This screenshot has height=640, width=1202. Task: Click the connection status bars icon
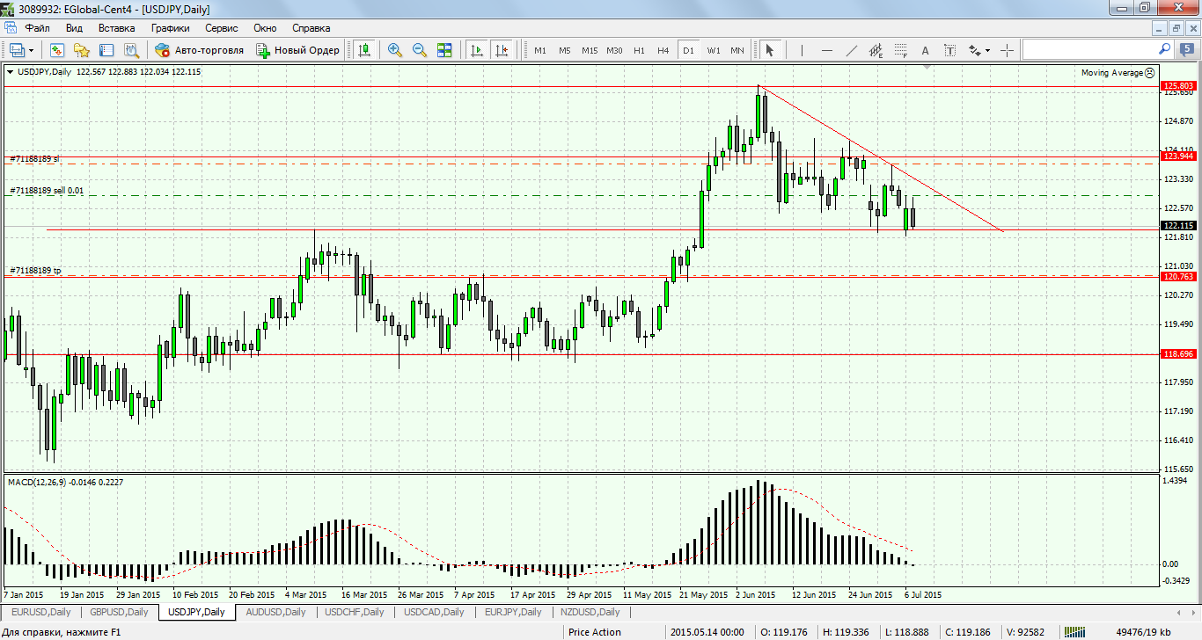click(1074, 632)
